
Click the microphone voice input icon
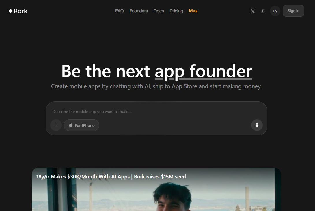click(x=257, y=125)
